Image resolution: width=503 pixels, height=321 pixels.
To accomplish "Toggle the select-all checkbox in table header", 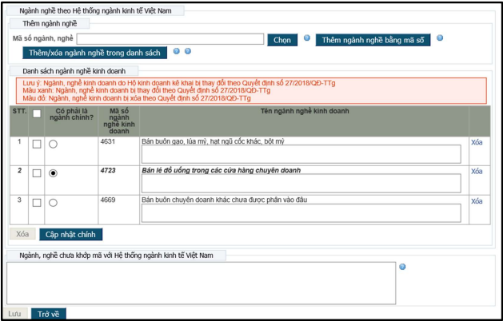I will [37, 114].
